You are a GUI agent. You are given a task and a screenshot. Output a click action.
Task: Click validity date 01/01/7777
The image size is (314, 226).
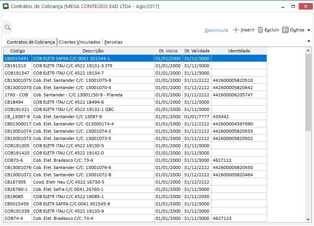(197, 117)
